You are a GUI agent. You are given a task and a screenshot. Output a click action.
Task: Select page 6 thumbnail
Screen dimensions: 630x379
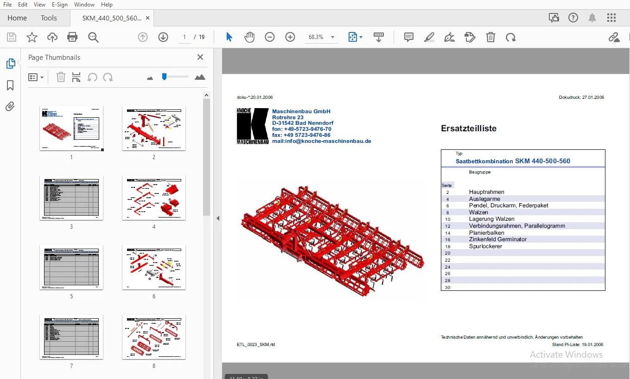pyautogui.click(x=154, y=267)
